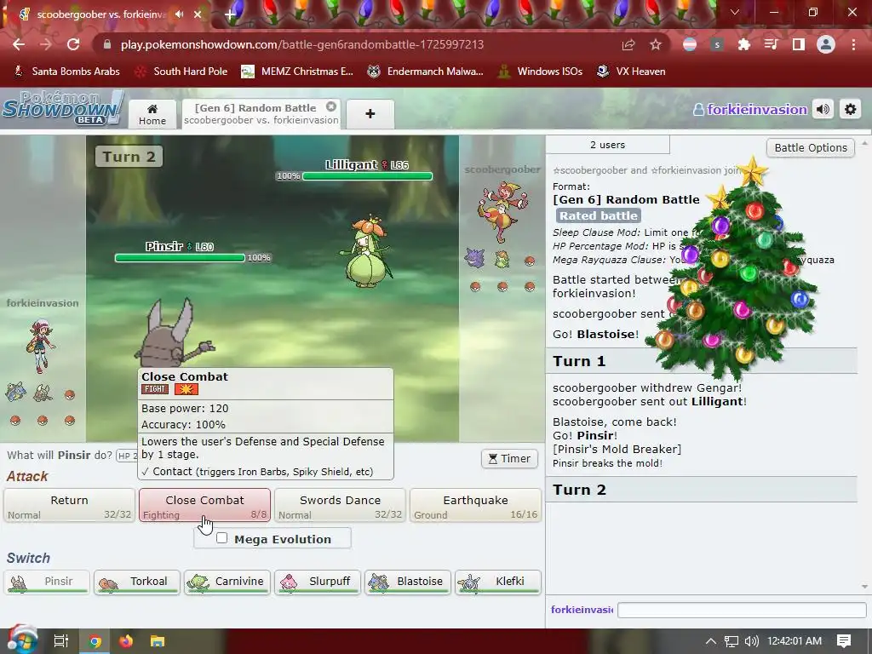The height and width of the screenshot is (654, 872).
Task: Close the Random Battle room tab
Action: click(x=331, y=106)
